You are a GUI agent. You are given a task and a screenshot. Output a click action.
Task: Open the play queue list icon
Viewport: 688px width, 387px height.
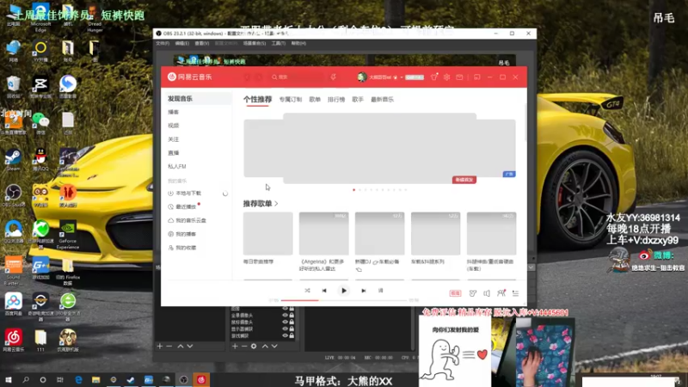click(x=515, y=293)
